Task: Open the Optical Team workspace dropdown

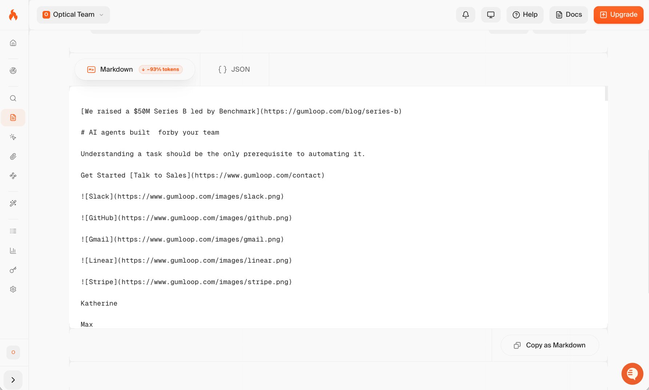Action: [x=73, y=15]
